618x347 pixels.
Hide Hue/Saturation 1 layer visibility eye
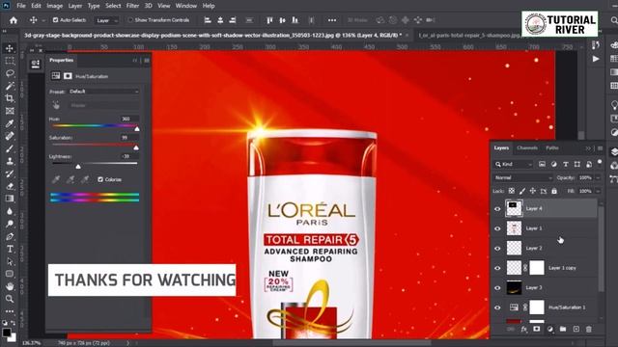[x=497, y=307]
